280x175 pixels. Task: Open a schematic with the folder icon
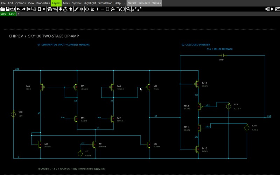pos(2,9)
